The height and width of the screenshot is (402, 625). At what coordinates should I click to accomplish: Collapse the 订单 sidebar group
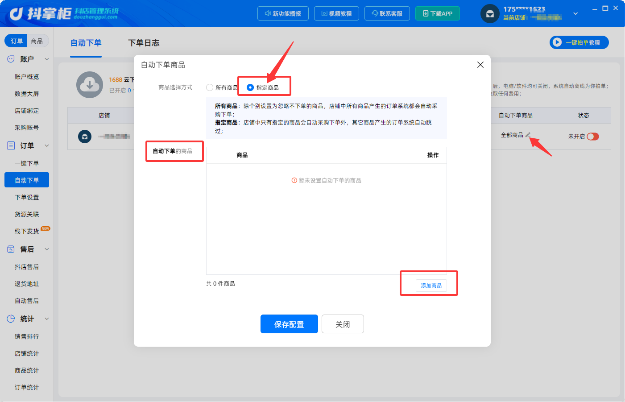click(47, 145)
